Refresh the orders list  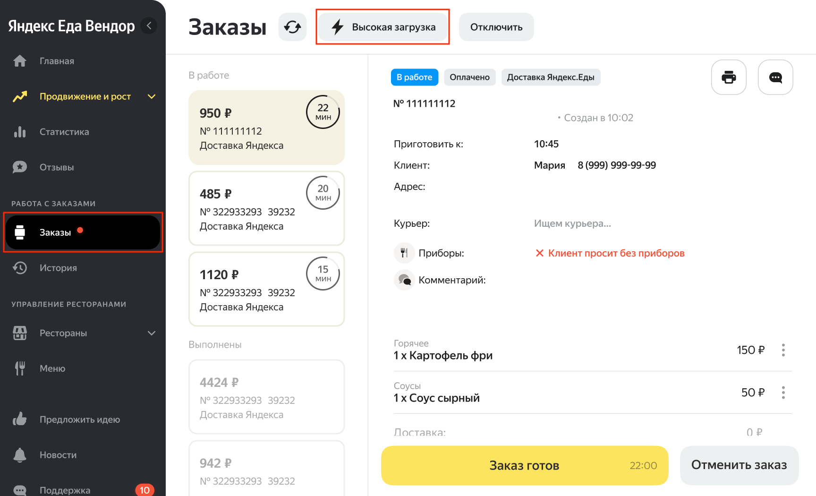pos(292,27)
